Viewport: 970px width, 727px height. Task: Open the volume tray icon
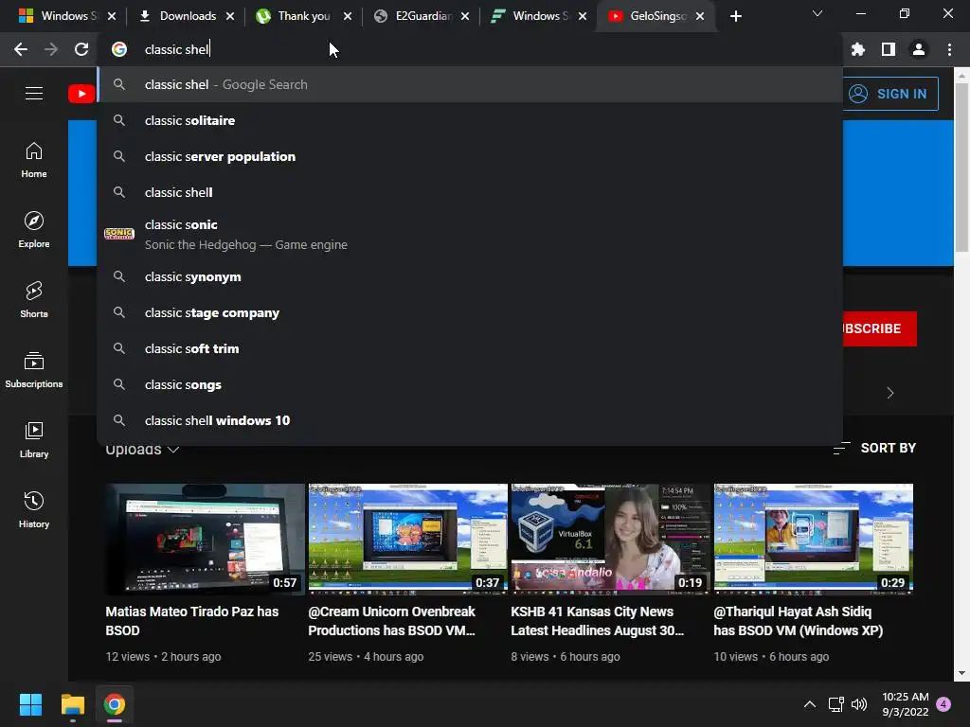click(x=859, y=704)
